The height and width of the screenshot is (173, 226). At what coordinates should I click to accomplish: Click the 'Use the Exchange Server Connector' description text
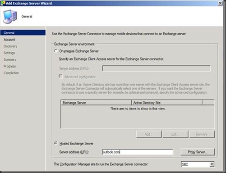(119, 34)
